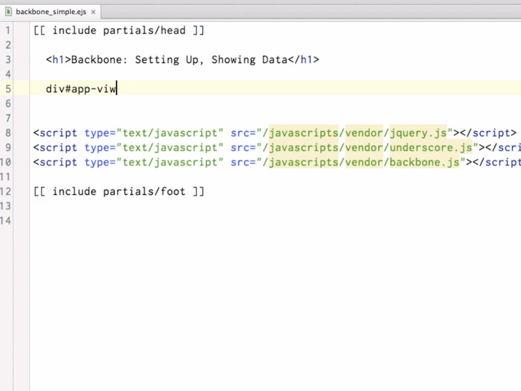Click the 'src' attribute on line 8
Screen dimensions: 521x391
click(240, 133)
